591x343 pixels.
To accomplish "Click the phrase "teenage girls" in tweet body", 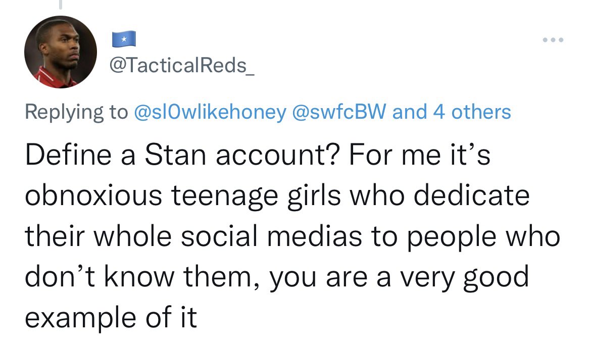I will point(256,196).
